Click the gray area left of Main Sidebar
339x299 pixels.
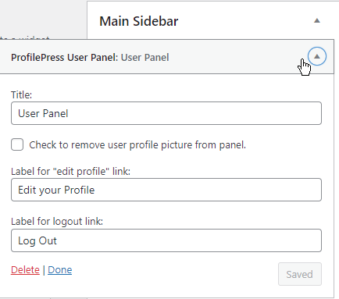pos(43,18)
